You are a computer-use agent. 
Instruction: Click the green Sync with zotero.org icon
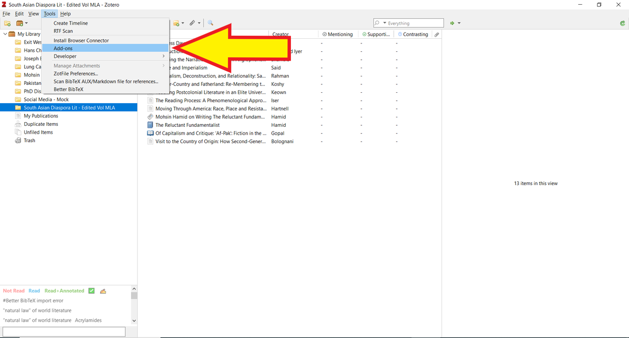click(x=622, y=23)
